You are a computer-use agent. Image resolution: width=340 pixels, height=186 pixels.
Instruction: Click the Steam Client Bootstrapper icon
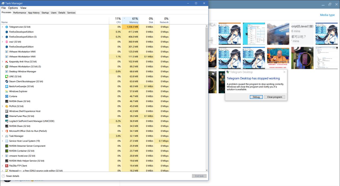7,82
